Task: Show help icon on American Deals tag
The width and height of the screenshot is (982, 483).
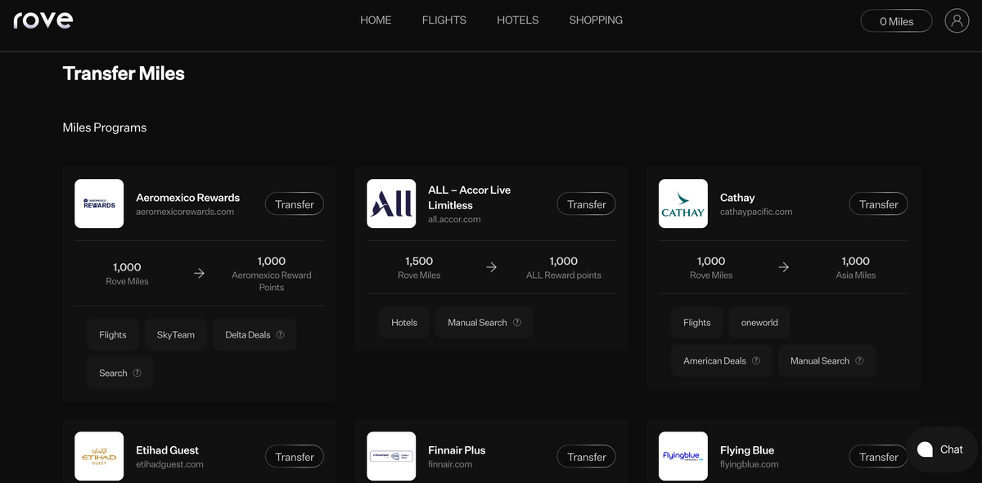Action: coord(756,360)
